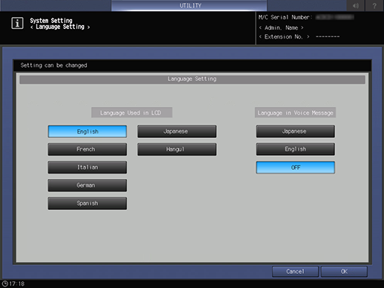Click the Admin. Name label
The width and height of the screenshot is (384, 288).
pyautogui.click(x=281, y=27)
